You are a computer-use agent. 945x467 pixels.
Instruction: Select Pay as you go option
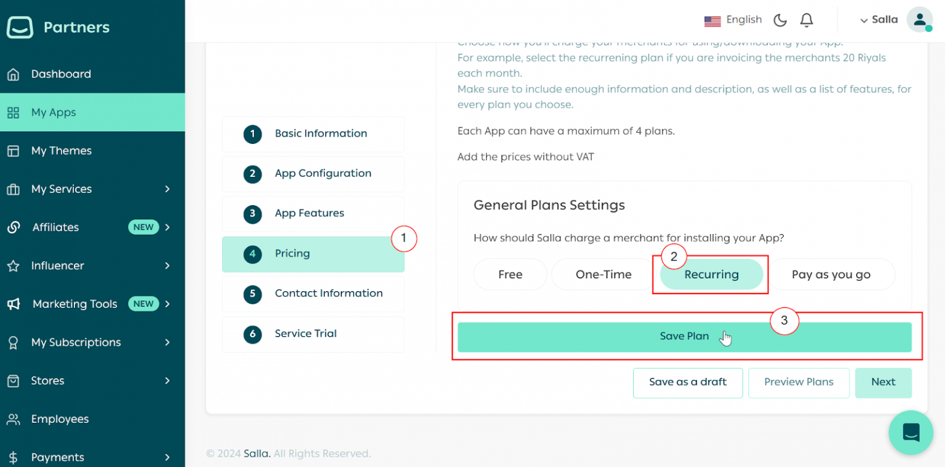(x=831, y=275)
